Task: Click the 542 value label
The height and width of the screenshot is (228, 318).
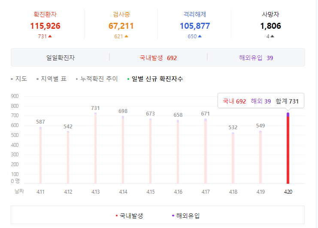Action: (68, 127)
